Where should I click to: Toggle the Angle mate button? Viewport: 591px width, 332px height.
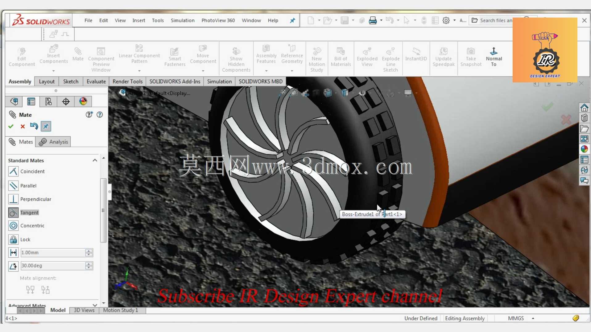pyautogui.click(x=13, y=266)
